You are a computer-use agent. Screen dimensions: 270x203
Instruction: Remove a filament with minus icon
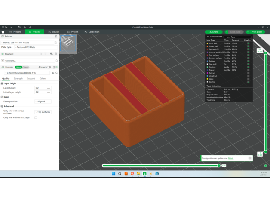46,54
